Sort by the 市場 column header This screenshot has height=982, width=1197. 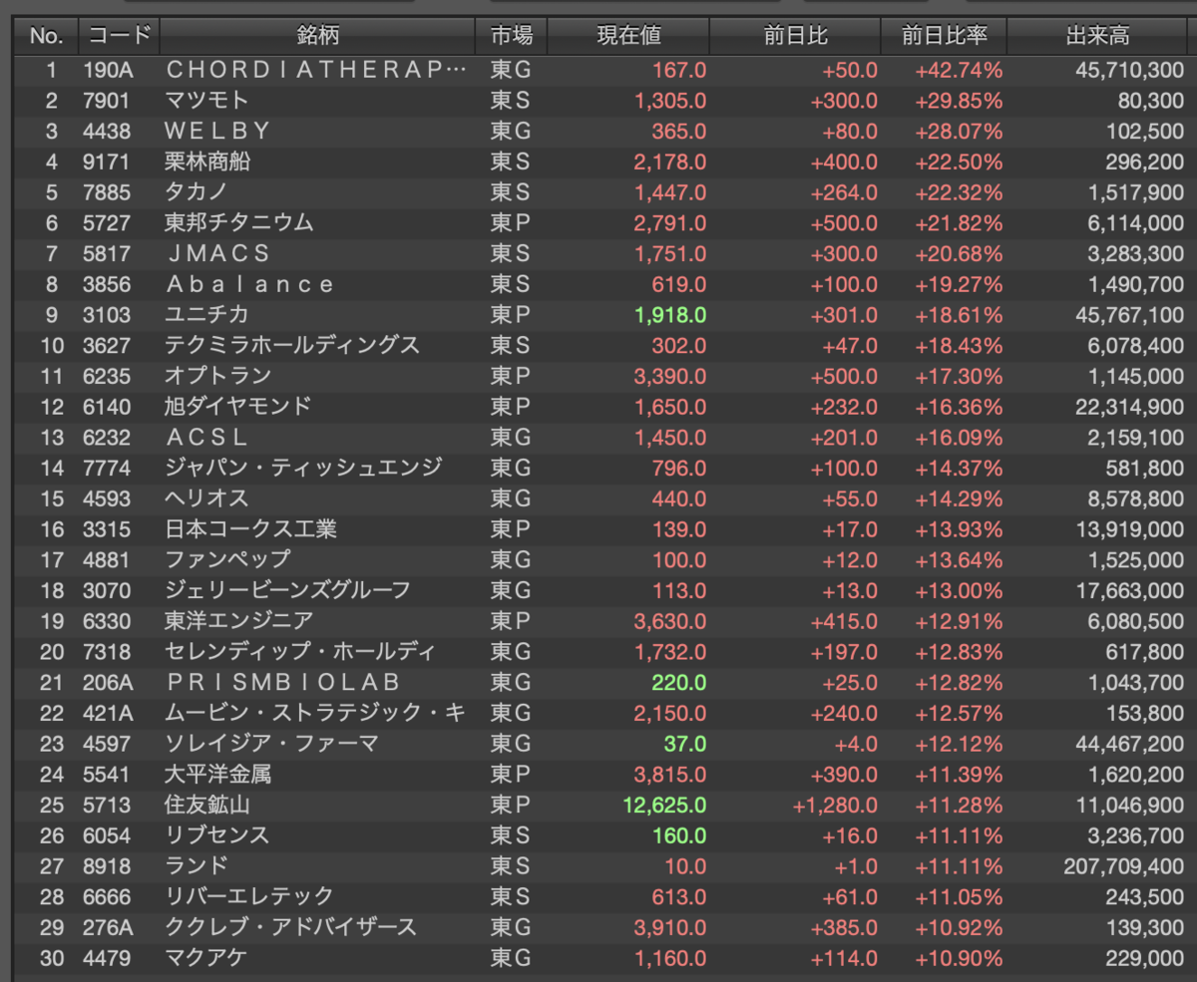tap(512, 36)
